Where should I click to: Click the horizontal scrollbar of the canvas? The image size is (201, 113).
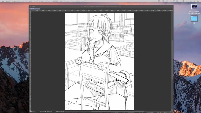[118, 112]
